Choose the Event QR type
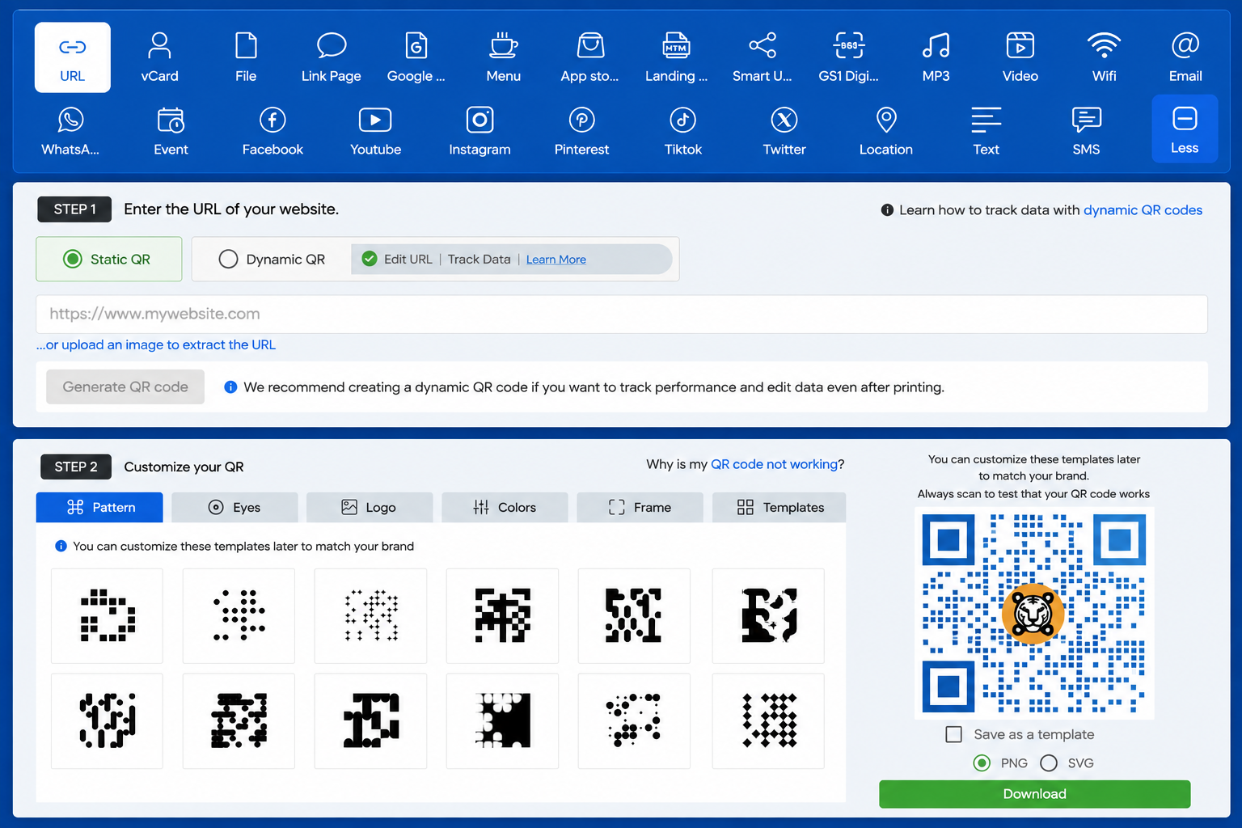This screenshot has width=1242, height=828. point(171,131)
